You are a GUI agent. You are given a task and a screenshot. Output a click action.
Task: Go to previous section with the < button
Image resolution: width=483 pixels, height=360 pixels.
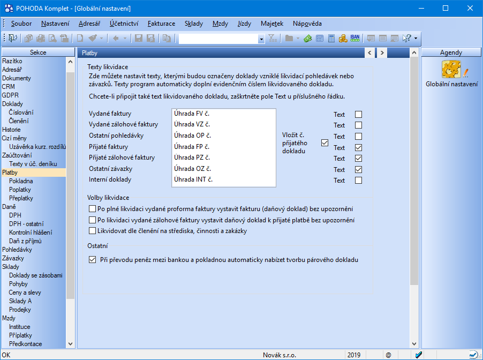pyautogui.click(x=369, y=52)
